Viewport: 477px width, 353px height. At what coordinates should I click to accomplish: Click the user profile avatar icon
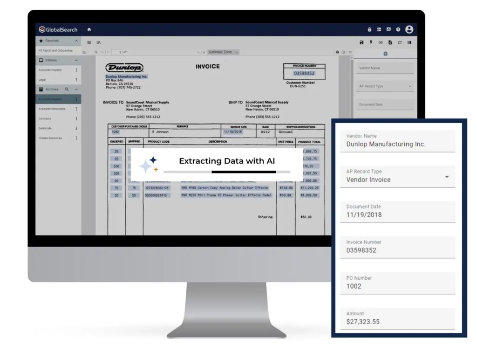(409, 29)
